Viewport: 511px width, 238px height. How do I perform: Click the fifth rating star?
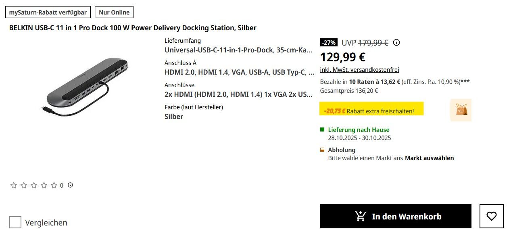[54, 185]
